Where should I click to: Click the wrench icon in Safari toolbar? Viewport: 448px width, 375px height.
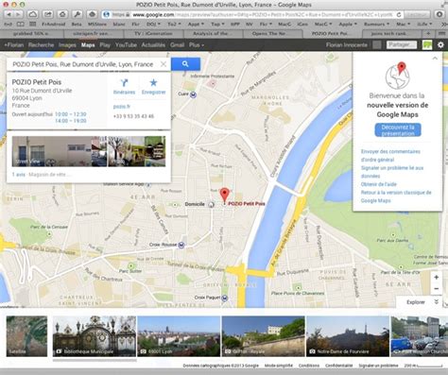(78, 14)
